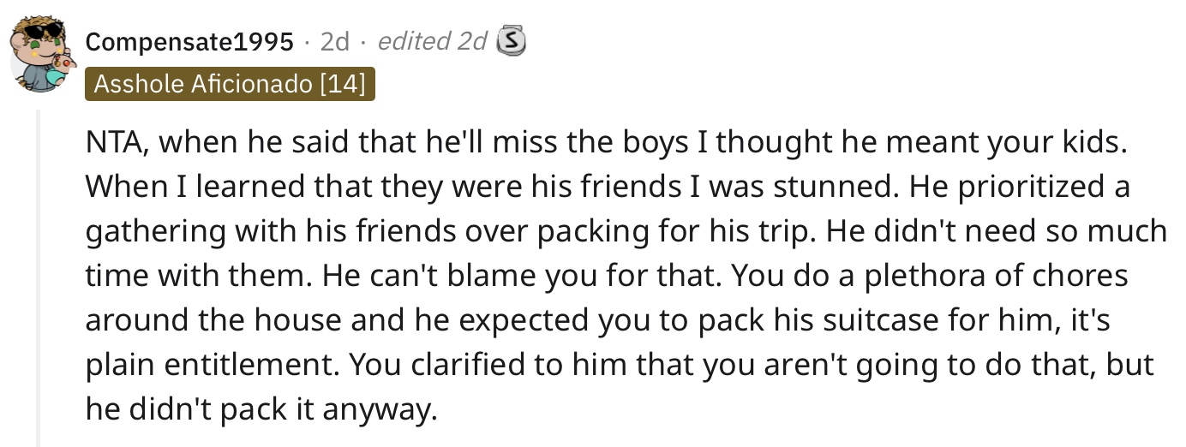1186x447 pixels.
Task: Open the "2d" comment timestamp permalink
Action: [334, 40]
